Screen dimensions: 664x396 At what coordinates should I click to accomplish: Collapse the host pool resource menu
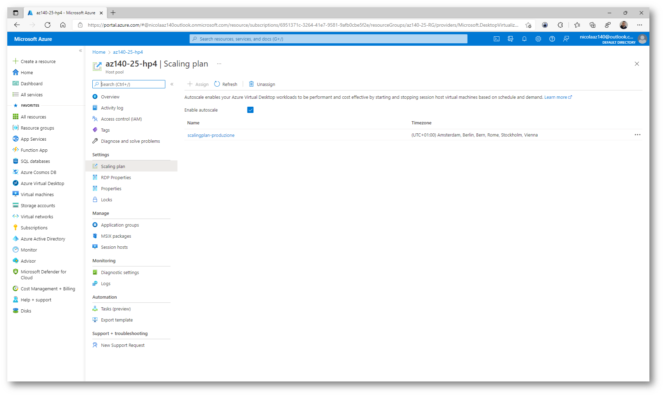tap(172, 84)
